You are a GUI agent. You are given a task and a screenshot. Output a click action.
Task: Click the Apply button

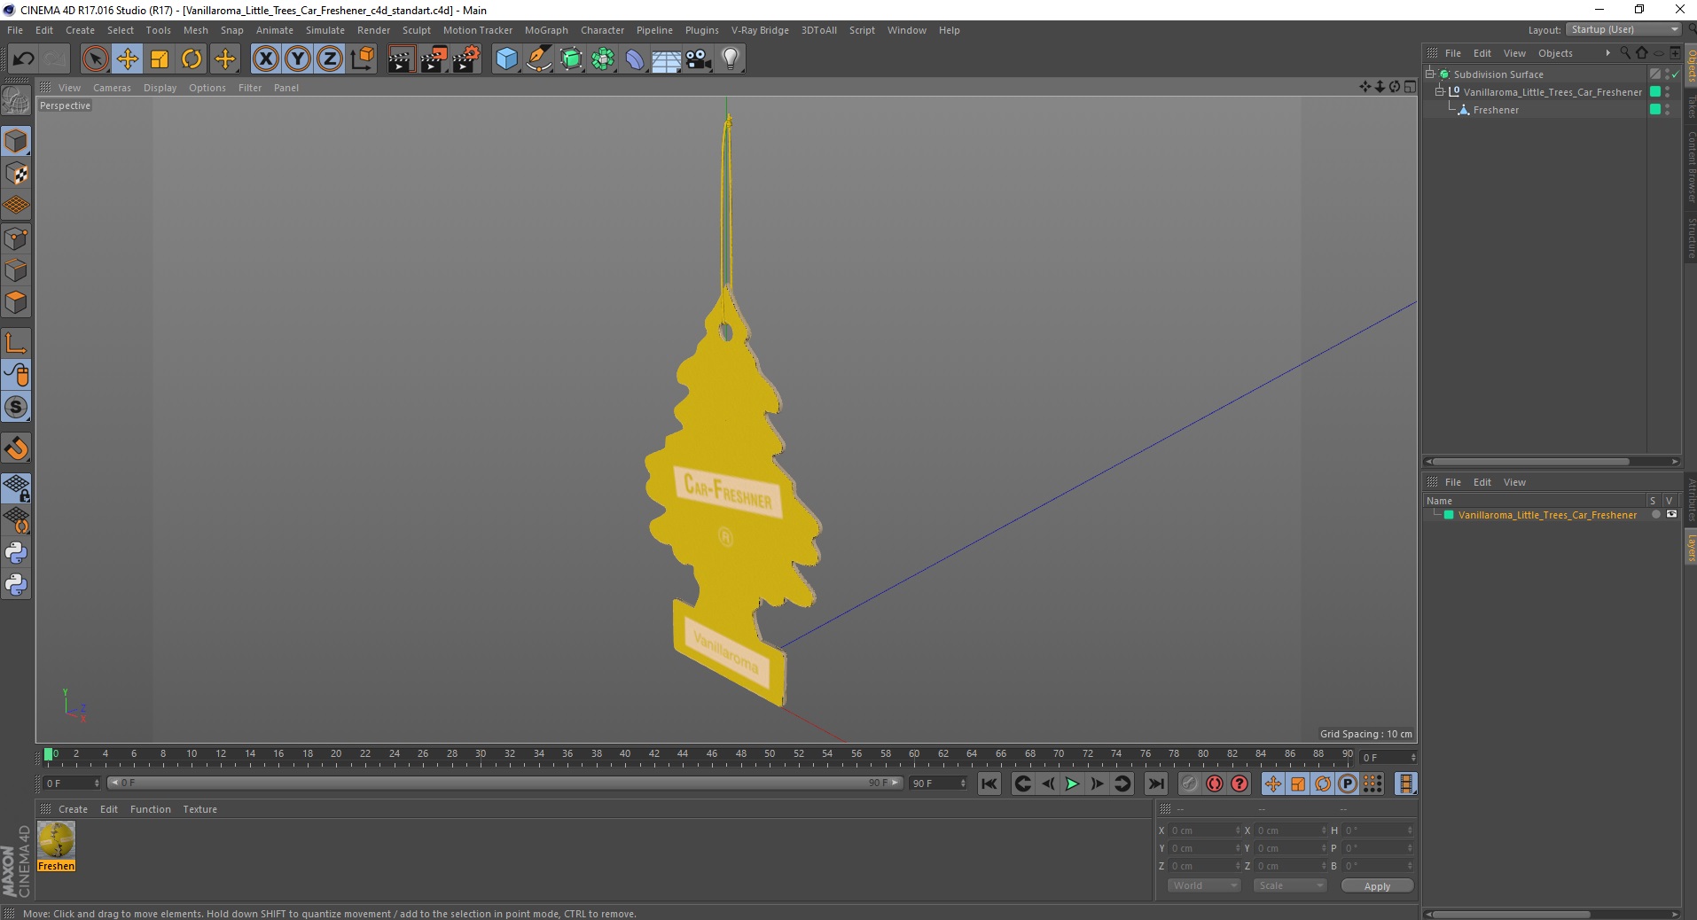coord(1377,886)
